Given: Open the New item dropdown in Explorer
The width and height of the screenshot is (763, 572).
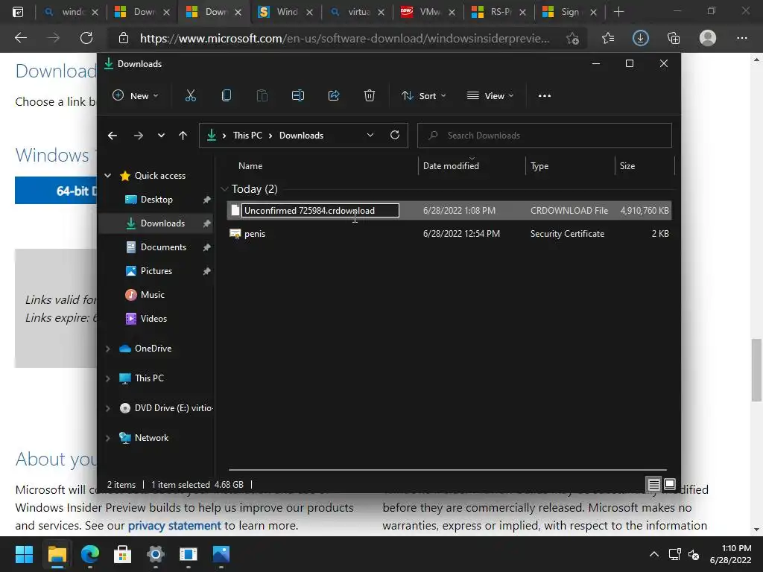Looking at the screenshot, I should coord(136,96).
